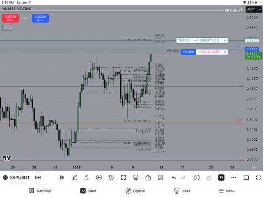Image resolution: width=263 pixels, height=197 pixels.
Task: Undo the last chart action
Action: tap(174, 177)
